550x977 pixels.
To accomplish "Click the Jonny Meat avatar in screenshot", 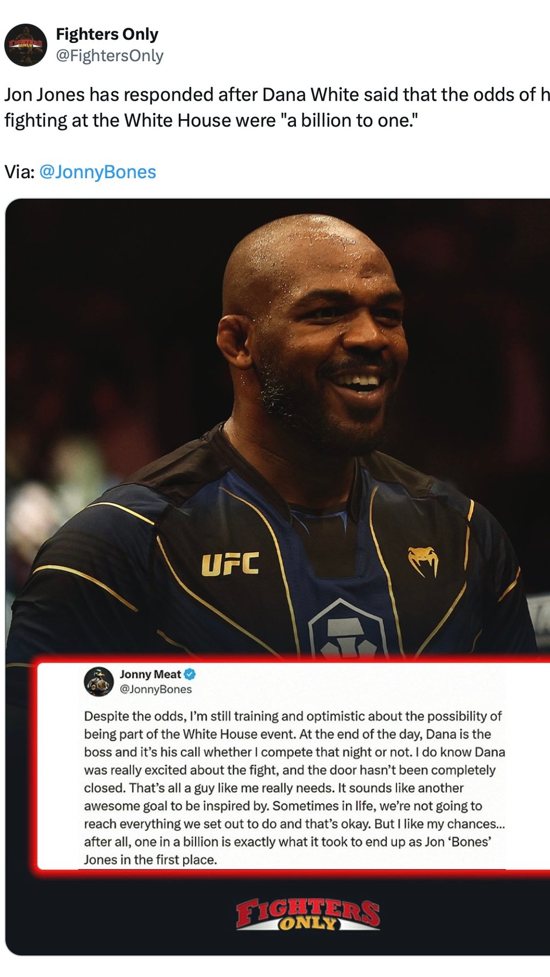I will (x=99, y=682).
